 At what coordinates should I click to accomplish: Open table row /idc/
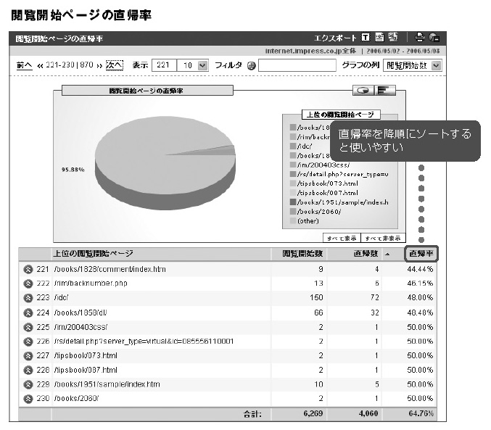point(61,298)
